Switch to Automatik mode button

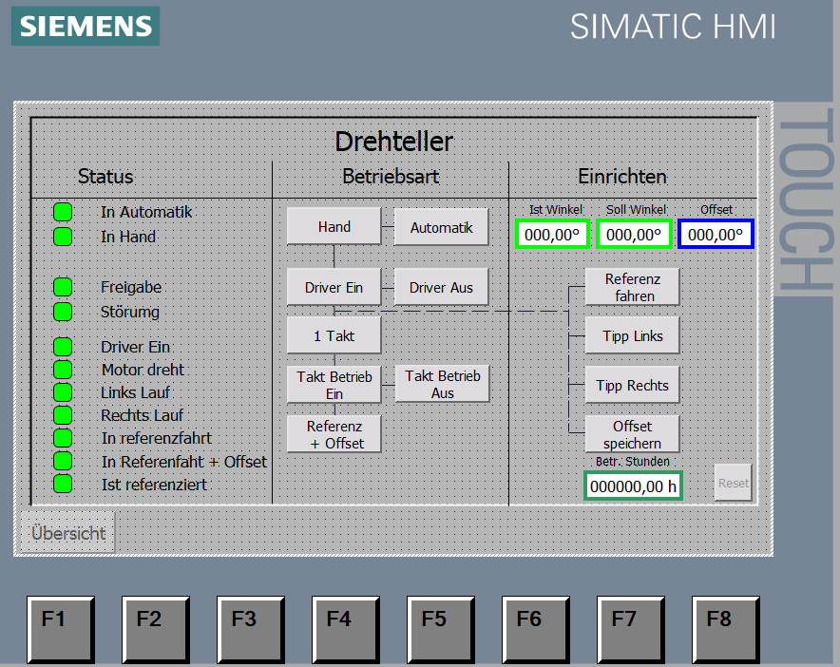tap(442, 227)
